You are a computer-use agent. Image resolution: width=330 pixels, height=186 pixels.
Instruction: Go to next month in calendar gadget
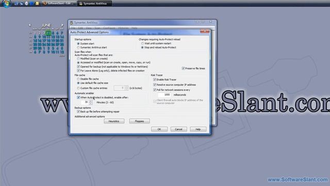62,25
